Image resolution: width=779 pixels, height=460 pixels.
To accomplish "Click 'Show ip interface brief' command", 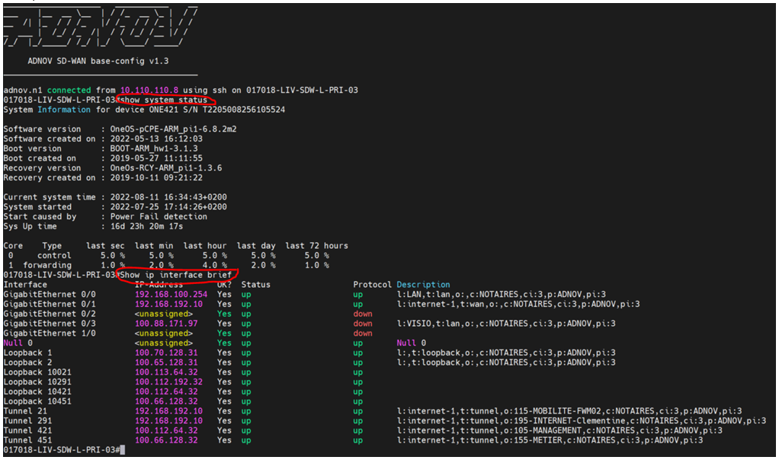I will [x=176, y=275].
